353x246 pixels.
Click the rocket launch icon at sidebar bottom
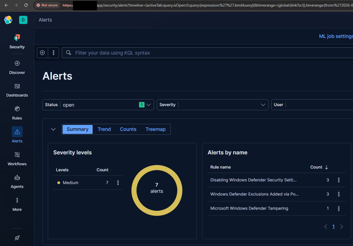(x=17, y=237)
